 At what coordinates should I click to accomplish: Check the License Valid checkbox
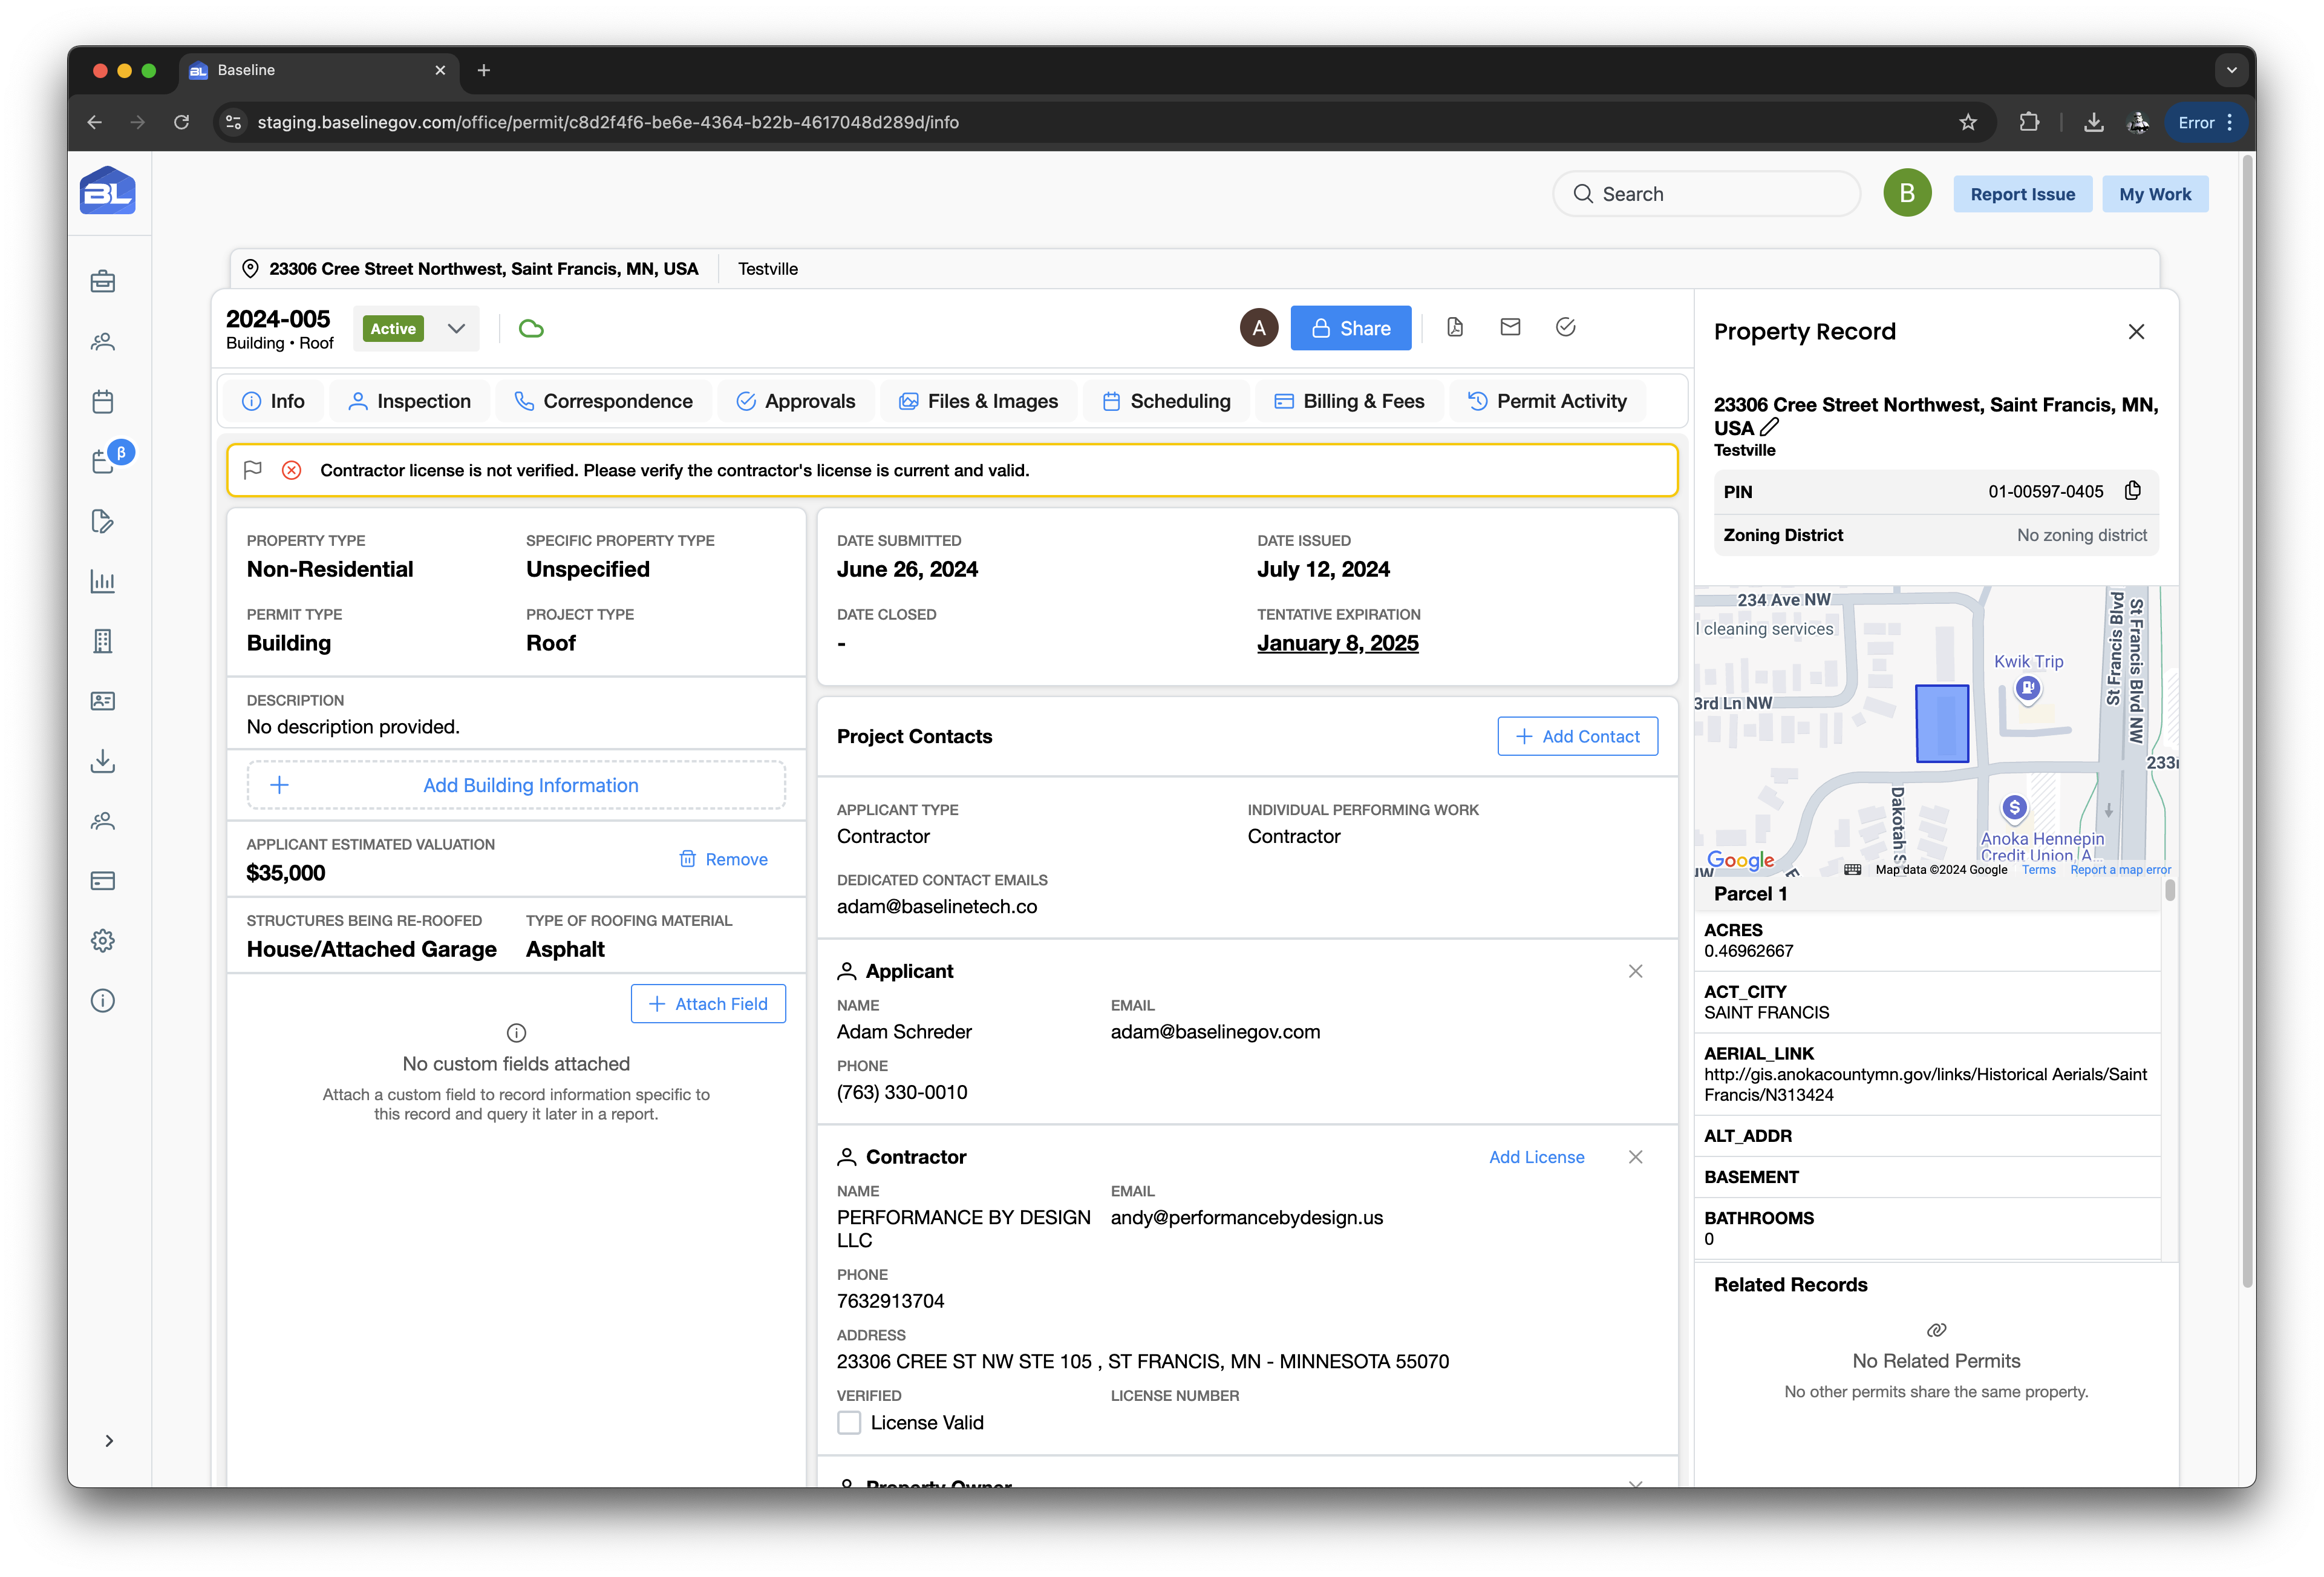tap(849, 1422)
